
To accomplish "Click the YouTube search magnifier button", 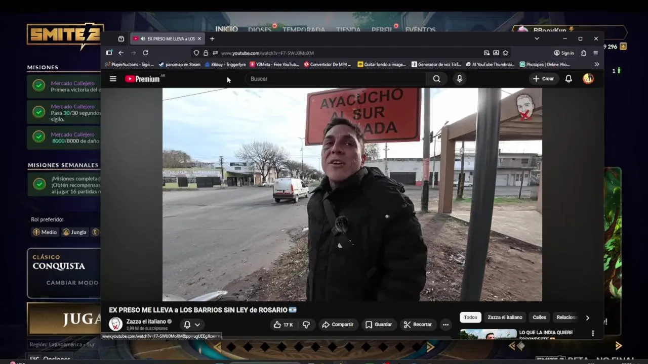I will pyautogui.click(x=436, y=79).
